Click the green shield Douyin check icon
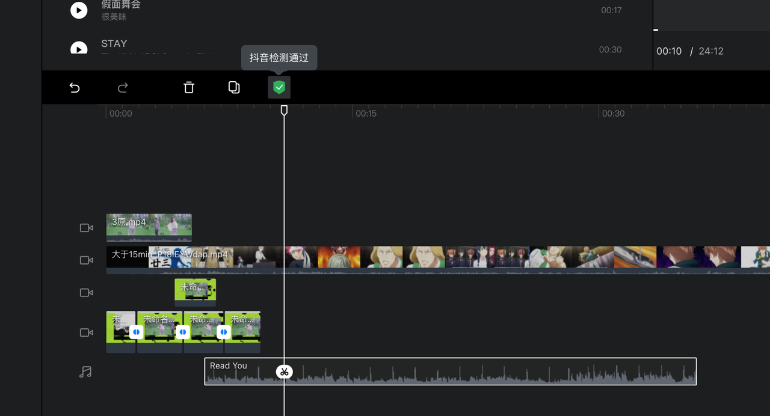Viewport: 770px width, 416px height. click(279, 88)
